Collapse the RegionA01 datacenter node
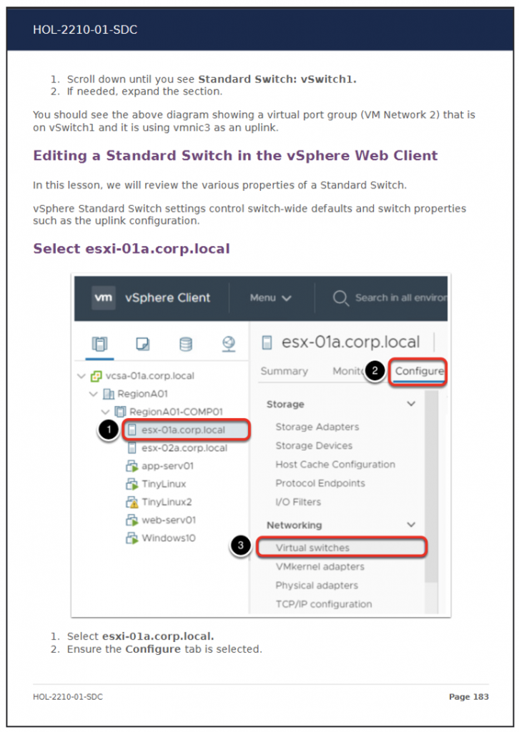This screenshot has height=732, width=519. [94, 394]
